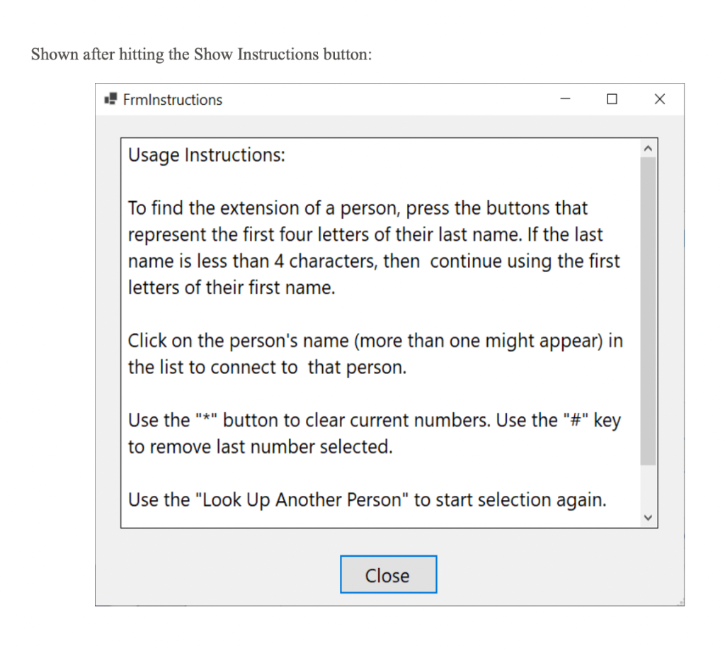Click the X close icon

click(659, 99)
